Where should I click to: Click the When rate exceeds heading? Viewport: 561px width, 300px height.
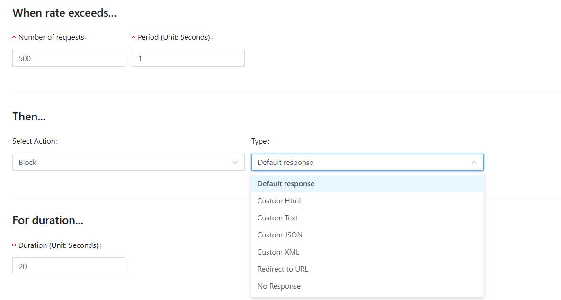pyautogui.click(x=64, y=13)
